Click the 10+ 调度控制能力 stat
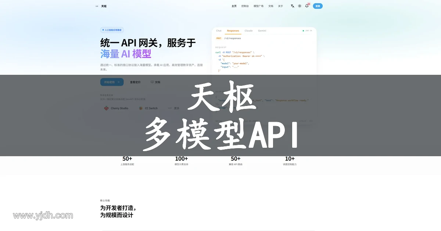Viewport: 441px width, 231px height. (290, 161)
